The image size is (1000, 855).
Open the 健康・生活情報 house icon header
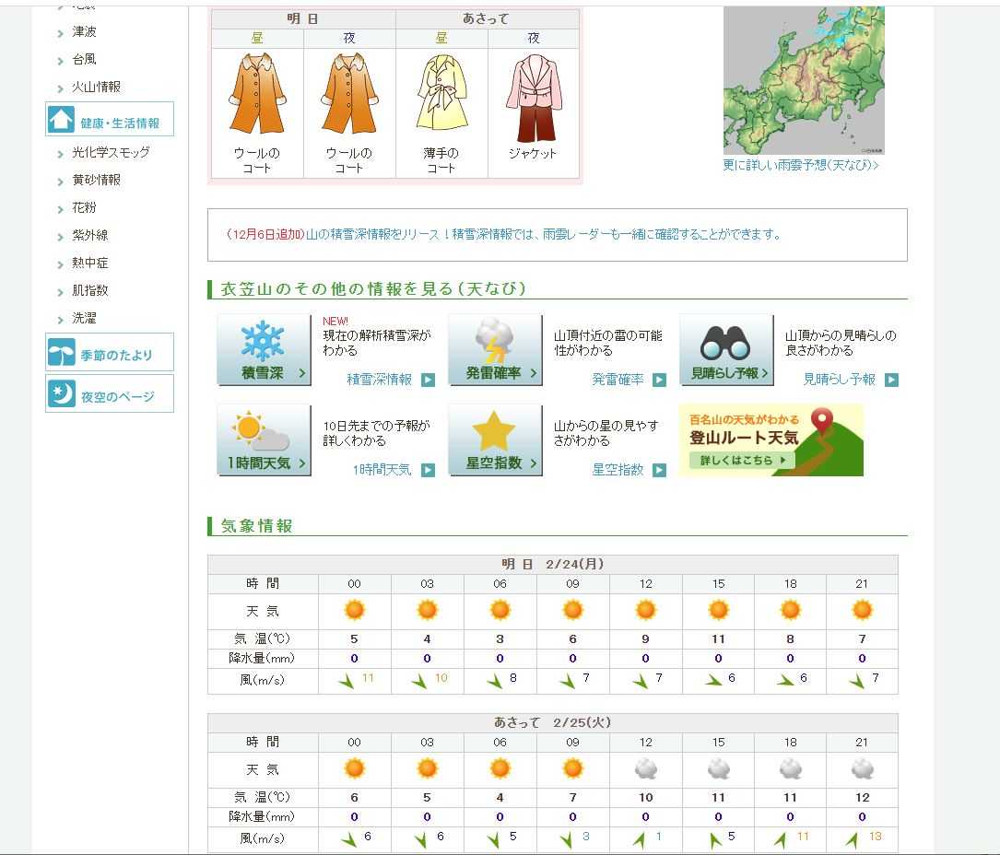click(x=61, y=120)
